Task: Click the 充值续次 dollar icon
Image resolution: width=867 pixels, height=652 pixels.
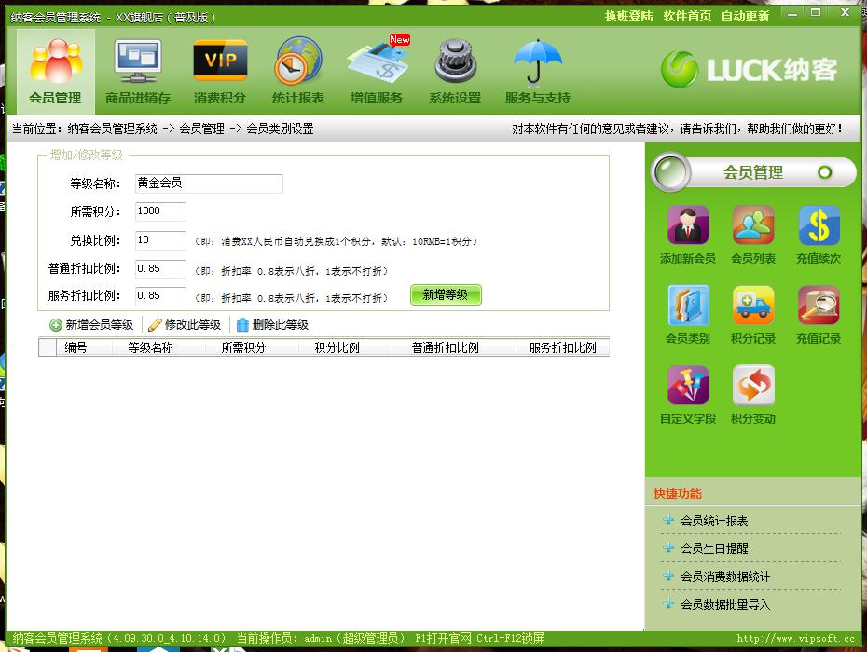Action: click(x=818, y=226)
